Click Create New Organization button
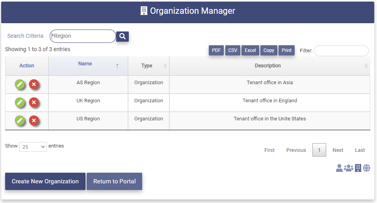377x203 pixels. (45, 181)
